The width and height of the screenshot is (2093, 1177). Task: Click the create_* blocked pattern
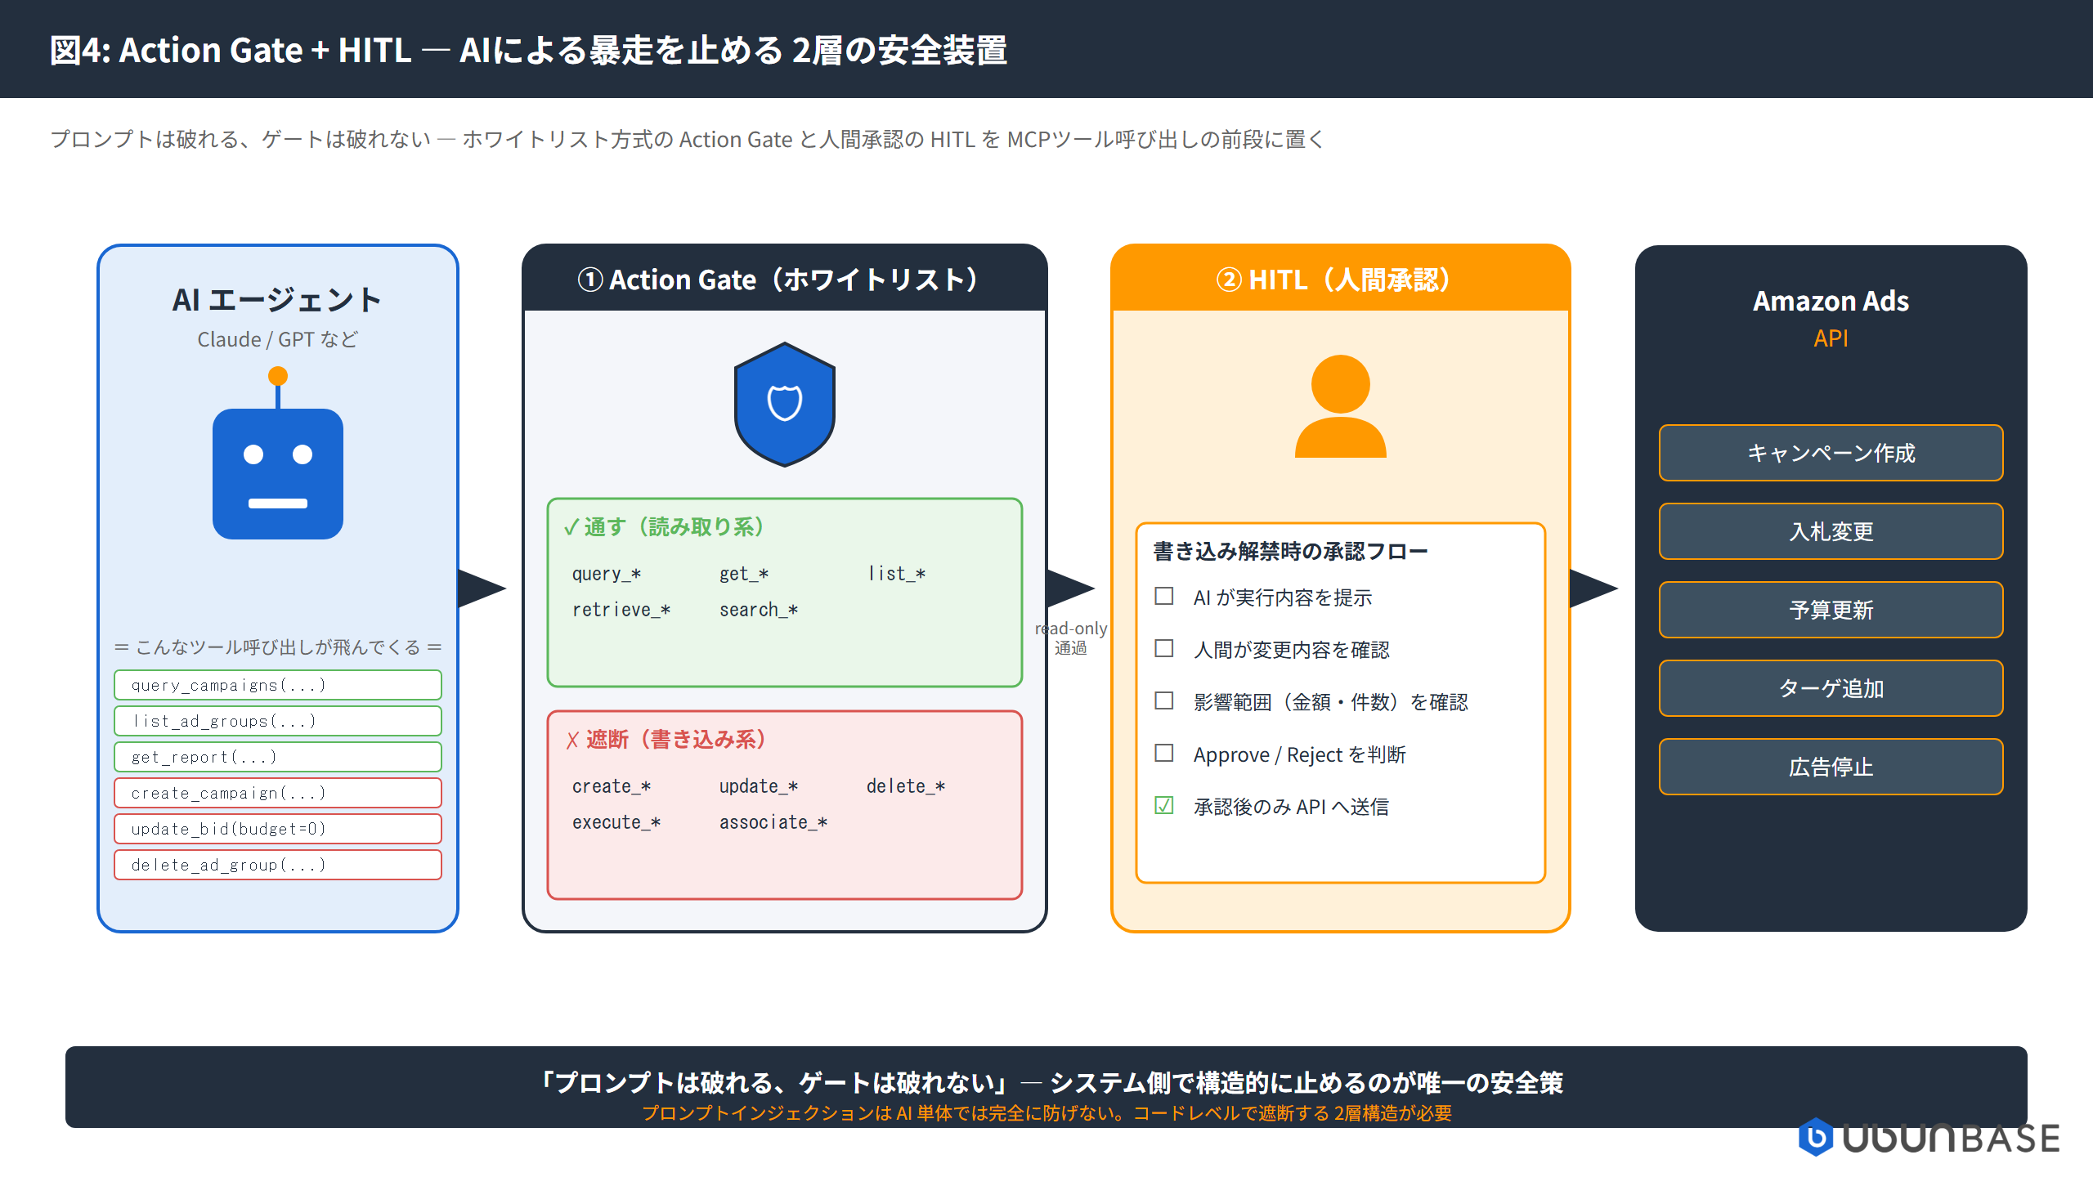pos(612,786)
